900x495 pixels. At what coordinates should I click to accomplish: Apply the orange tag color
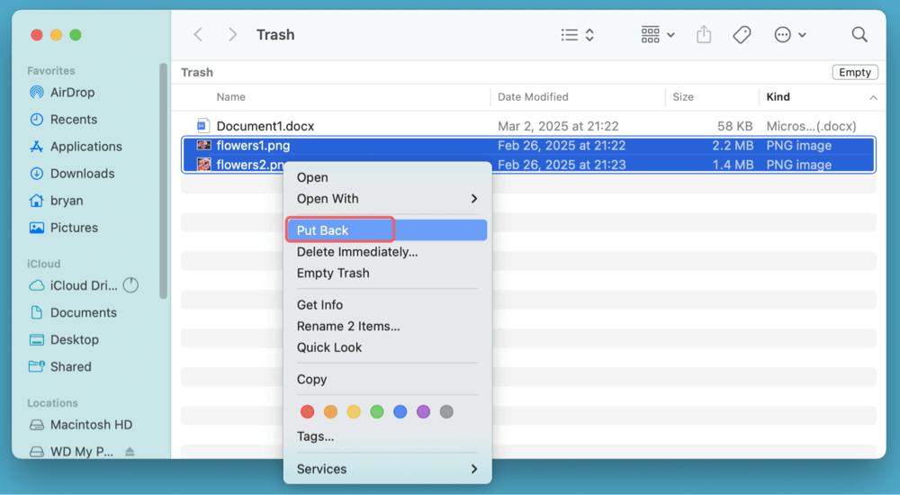tap(330, 411)
